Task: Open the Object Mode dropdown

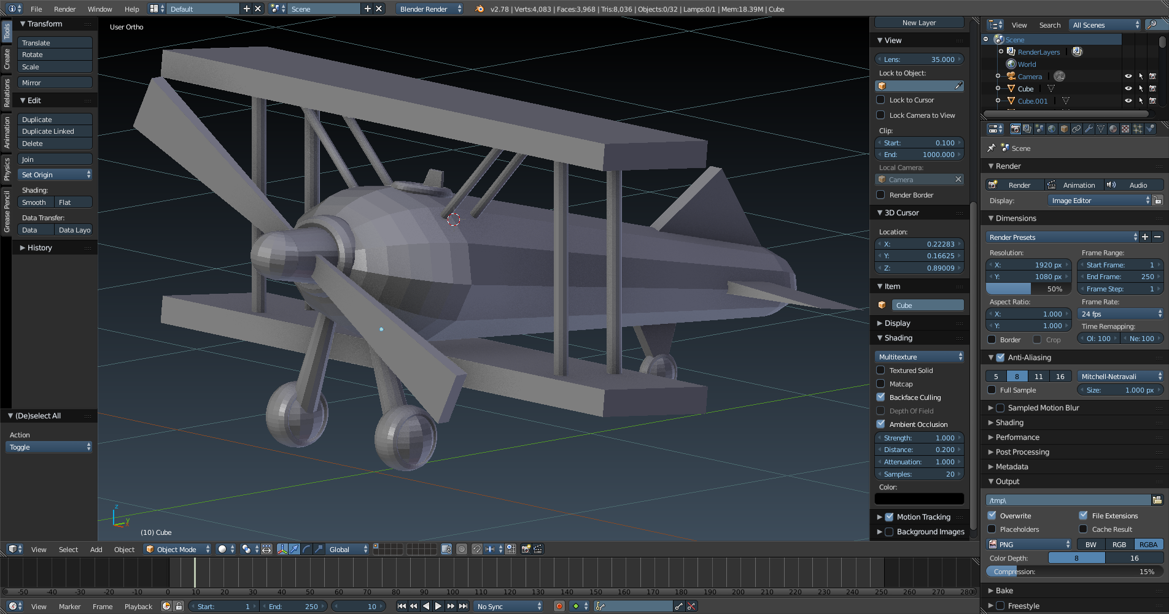Action: (x=177, y=549)
